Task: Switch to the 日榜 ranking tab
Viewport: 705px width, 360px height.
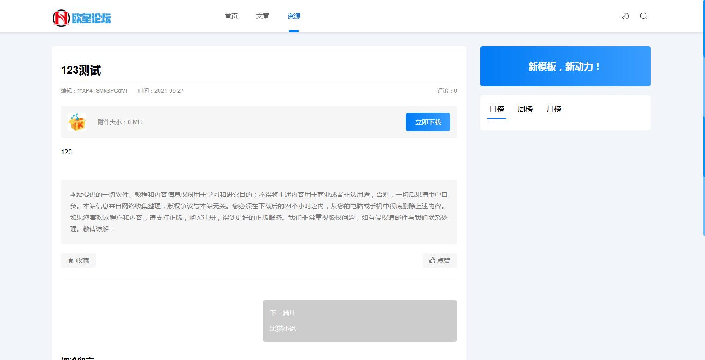Action: pos(497,109)
